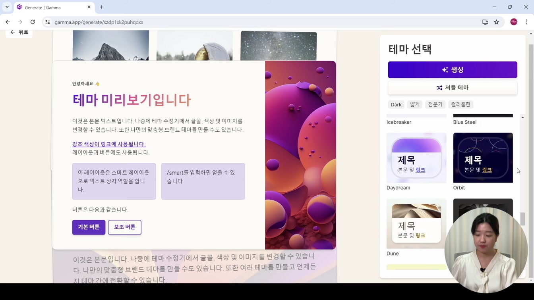Viewport: 534px width, 300px height.
Task: Click the page scrollbar up arrow
Action: click(x=531, y=33)
